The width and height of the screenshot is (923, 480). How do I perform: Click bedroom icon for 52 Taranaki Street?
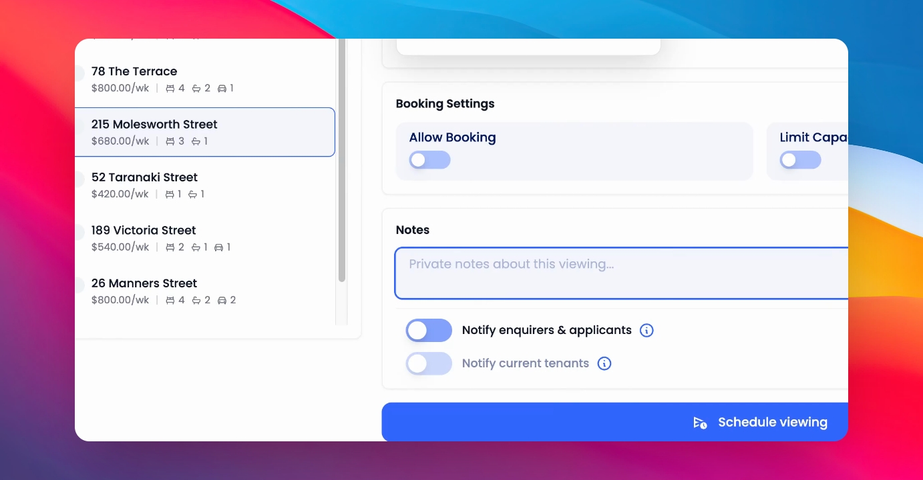[x=170, y=194]
